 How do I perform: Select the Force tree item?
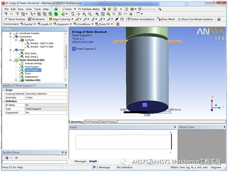click(x=27, y=73)
